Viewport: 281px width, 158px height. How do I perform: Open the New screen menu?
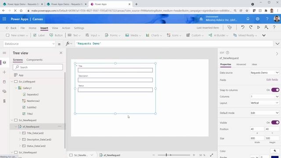(x=17, y=35)
